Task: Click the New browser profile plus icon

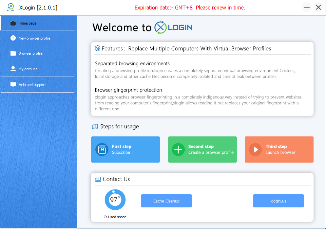Action: (13, 38)
